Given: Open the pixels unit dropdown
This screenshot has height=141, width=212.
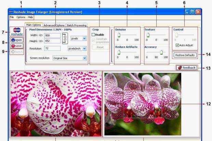Looking at the screenshot, I should click(79, 39).
